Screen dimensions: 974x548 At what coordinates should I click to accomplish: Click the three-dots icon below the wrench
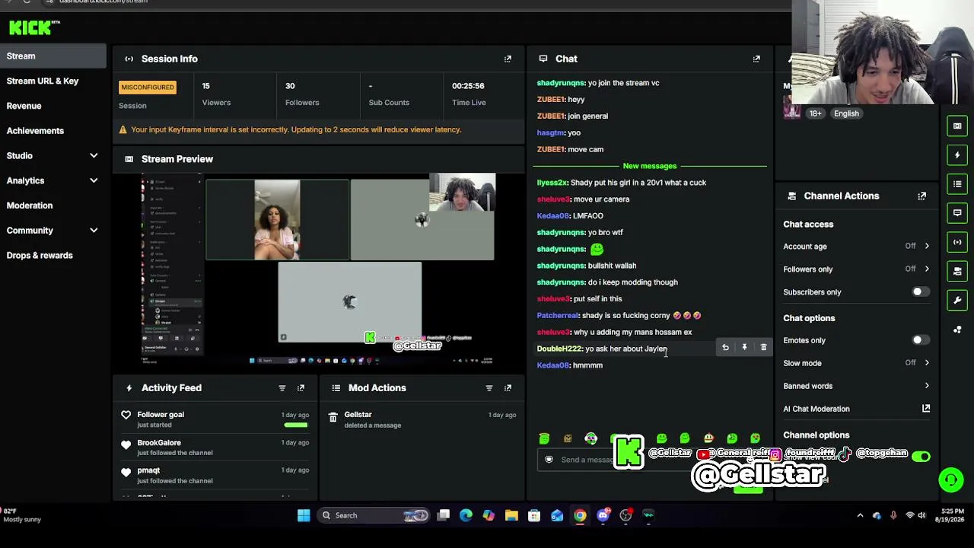[x=957, y=329]
